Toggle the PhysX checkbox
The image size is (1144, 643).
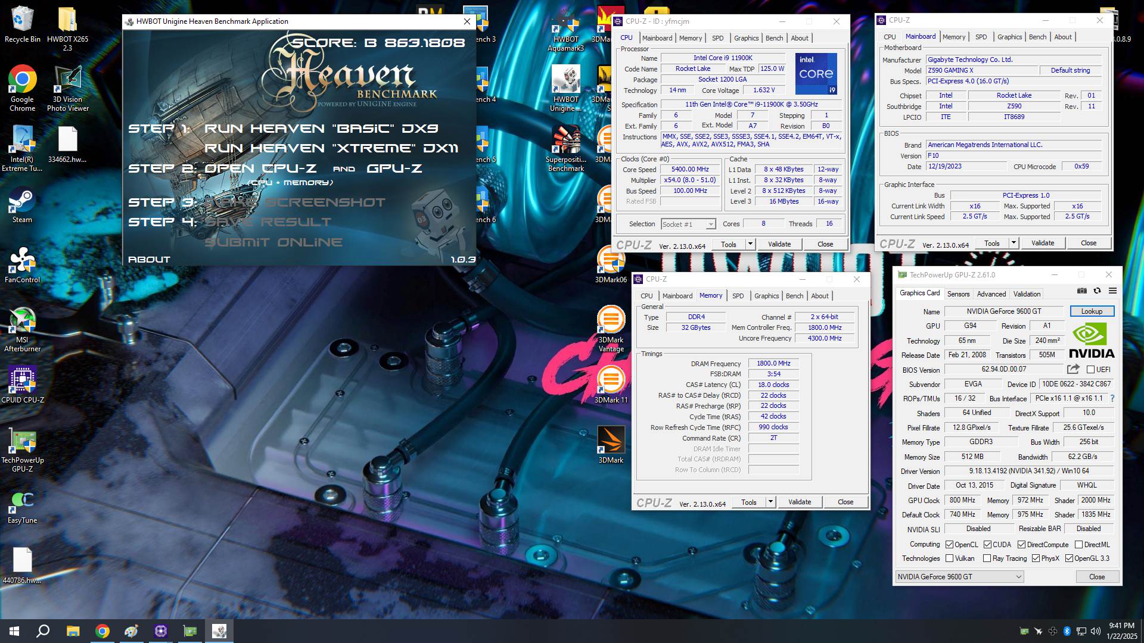1036,558
